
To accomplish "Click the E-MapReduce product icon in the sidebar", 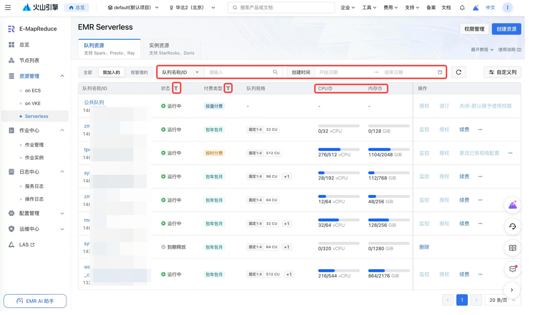I will click(11, 29).
